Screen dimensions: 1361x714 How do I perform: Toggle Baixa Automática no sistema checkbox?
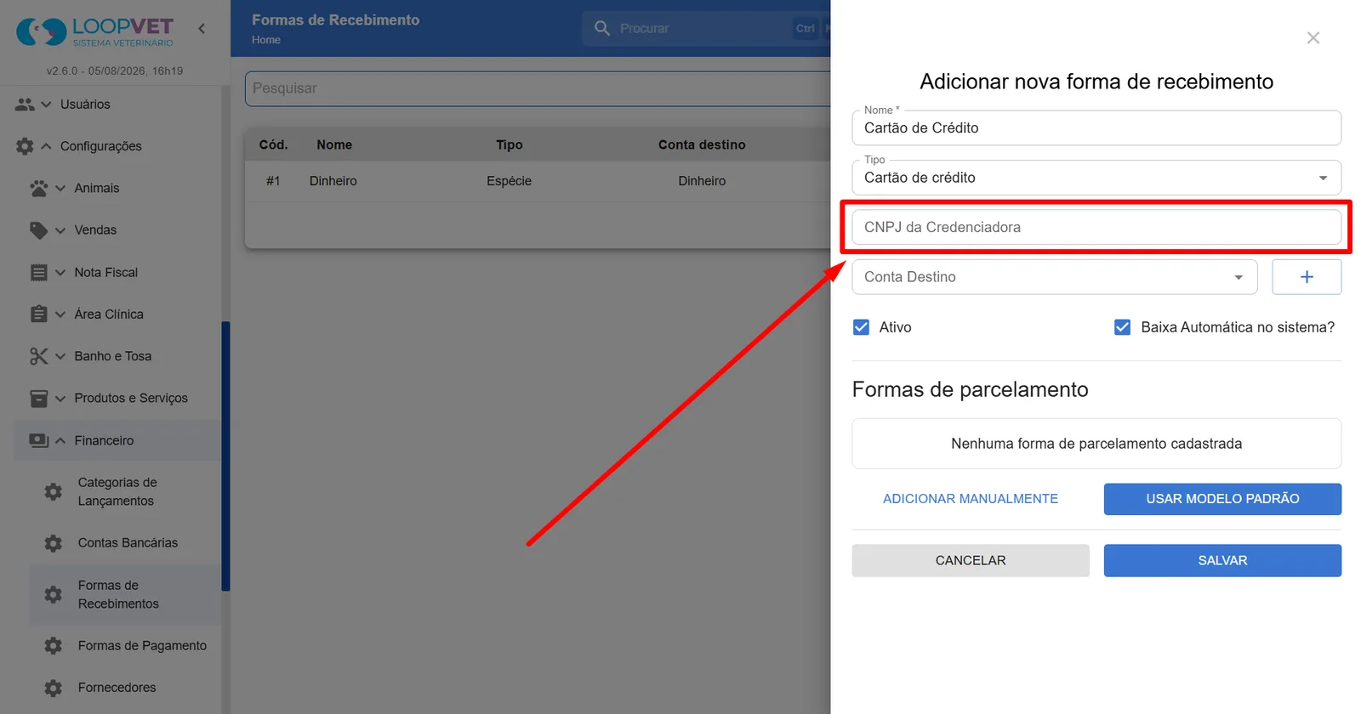click(x=1122, y=327)
